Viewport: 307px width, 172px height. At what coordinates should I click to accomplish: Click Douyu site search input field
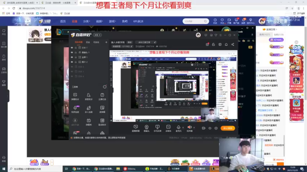coord(194,21)
